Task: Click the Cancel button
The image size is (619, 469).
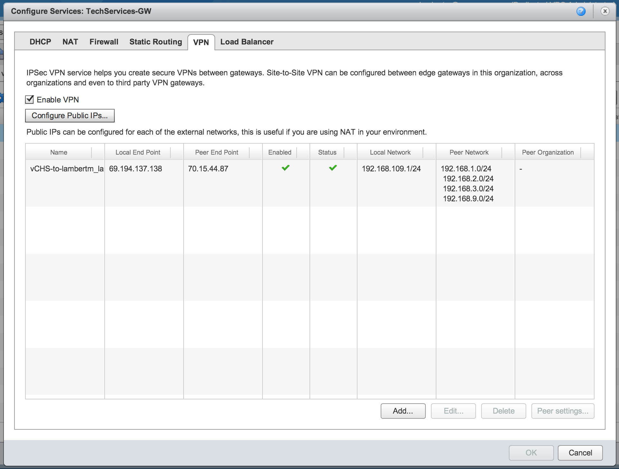Action: 580,453
